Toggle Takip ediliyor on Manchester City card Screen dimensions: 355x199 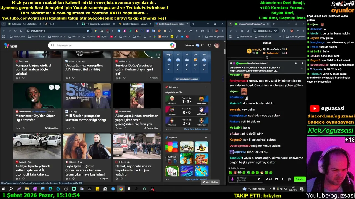coord(52,128)
